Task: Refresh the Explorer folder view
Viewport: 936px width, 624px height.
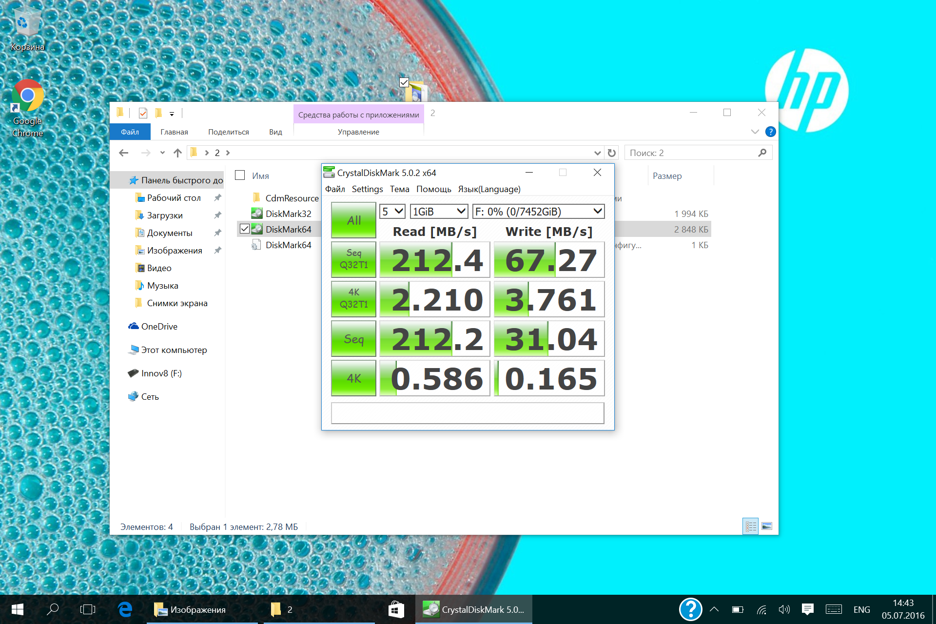Action: [x=612, y=153]
